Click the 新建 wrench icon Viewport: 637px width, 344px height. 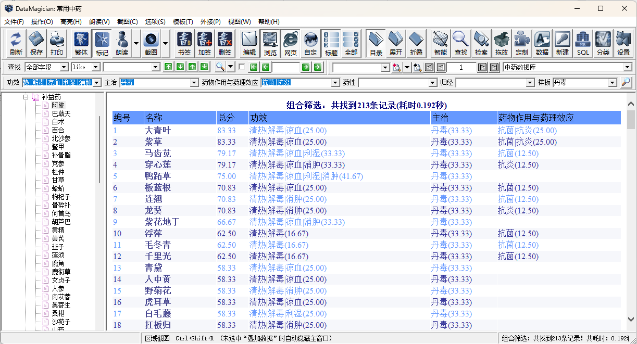(x=563, y=44)
